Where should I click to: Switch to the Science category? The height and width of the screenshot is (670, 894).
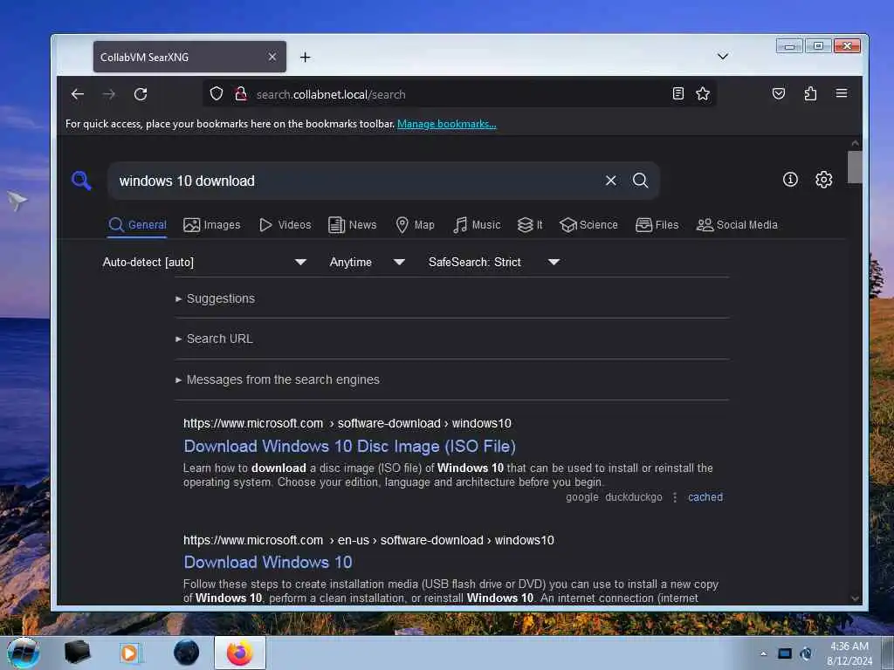(x=588, y=225)
